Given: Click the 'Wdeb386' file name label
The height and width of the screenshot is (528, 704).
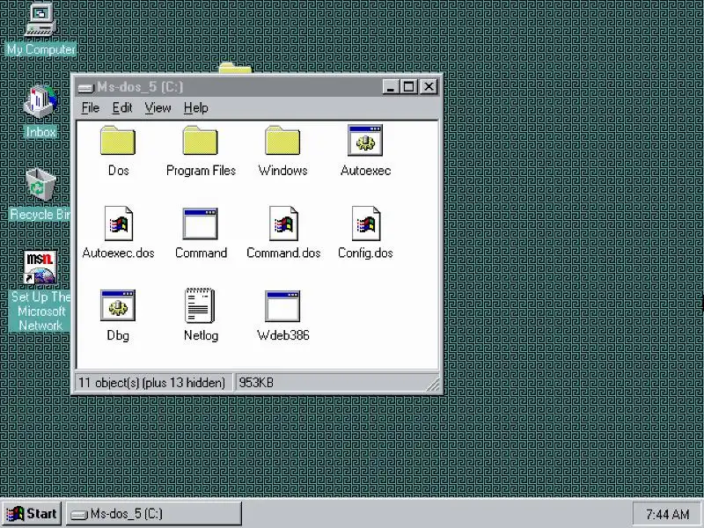Looking at the screenshot, I should (x=283, y=335).
